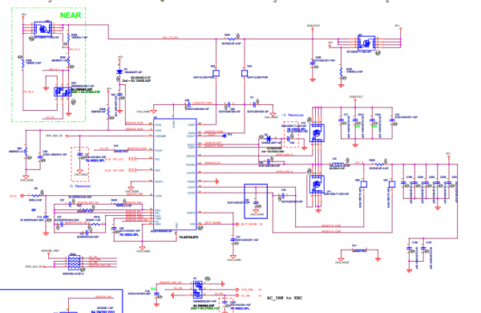Viewport: 481px width, 313px height.
Task: Click the ACOK pin label on charger IC
Action: [159, 151]
